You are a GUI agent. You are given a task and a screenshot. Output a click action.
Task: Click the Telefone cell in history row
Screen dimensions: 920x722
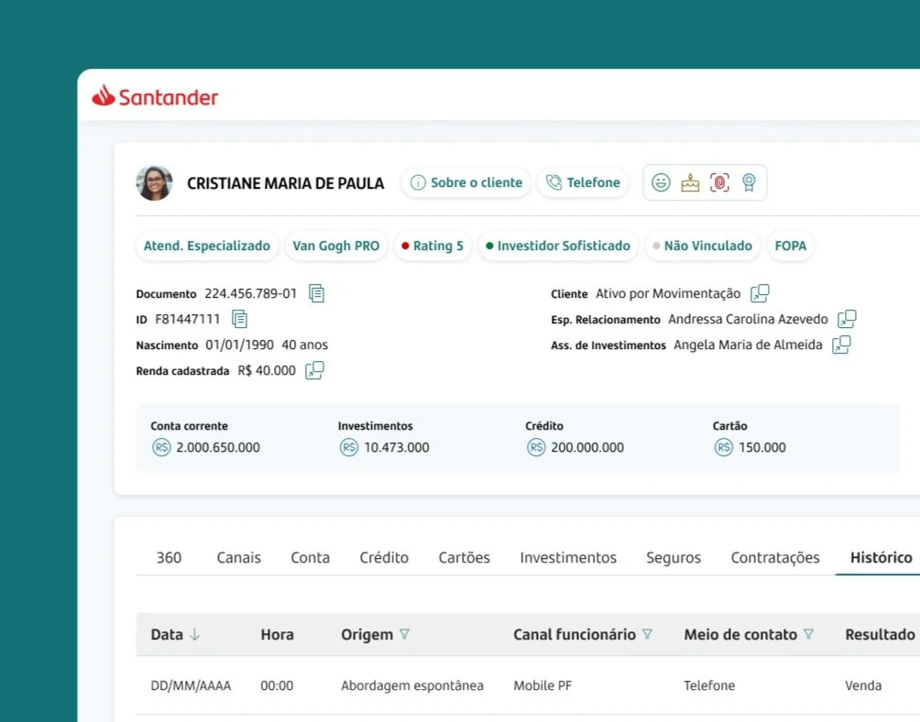point(708,685)
